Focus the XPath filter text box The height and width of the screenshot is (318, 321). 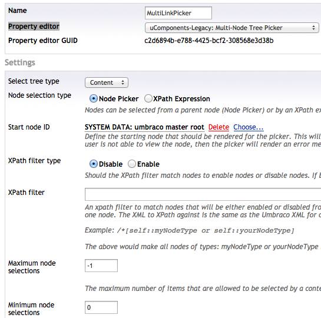pyautogui.click(x=203, y=194)
